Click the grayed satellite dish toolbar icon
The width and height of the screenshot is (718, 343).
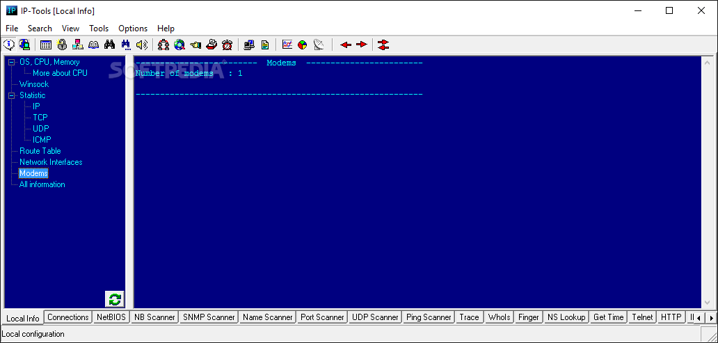tap(319, 45)
